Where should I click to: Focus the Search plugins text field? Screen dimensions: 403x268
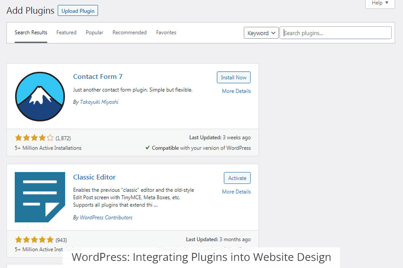tap(336, 33)
